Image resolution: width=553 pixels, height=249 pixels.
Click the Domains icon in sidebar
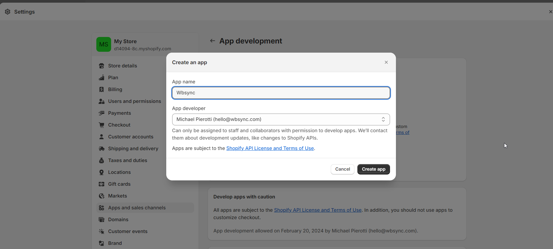(x=102, y=219)
